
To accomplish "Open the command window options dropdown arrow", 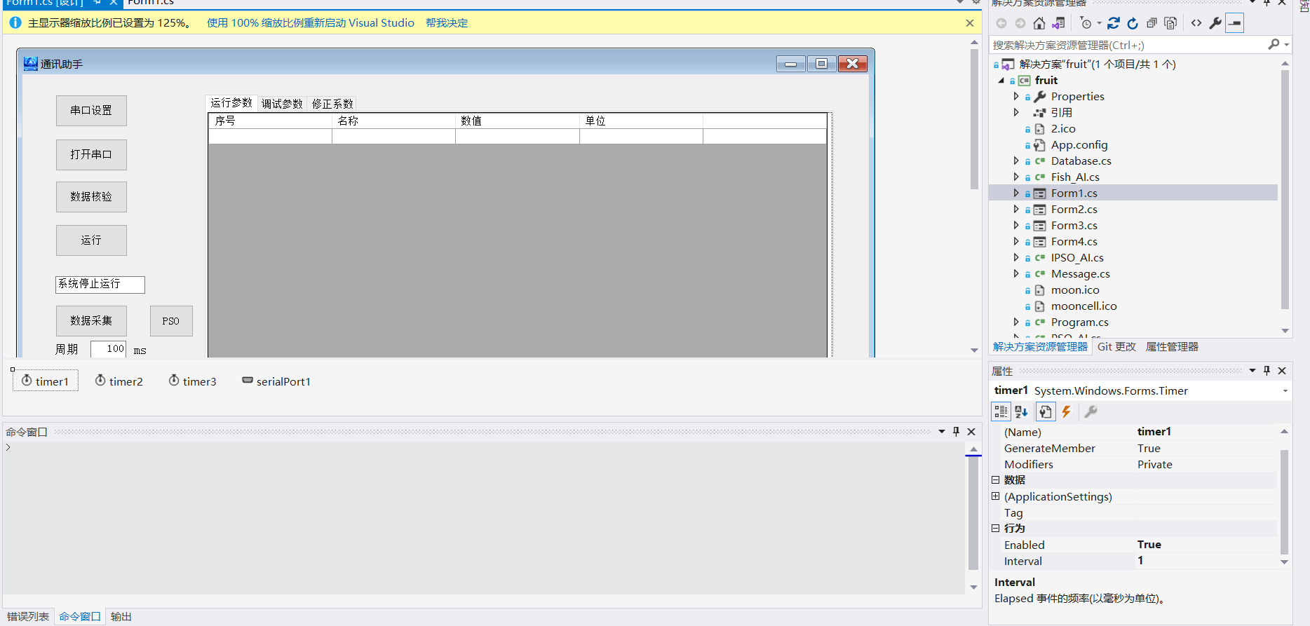I will [942, 432].
